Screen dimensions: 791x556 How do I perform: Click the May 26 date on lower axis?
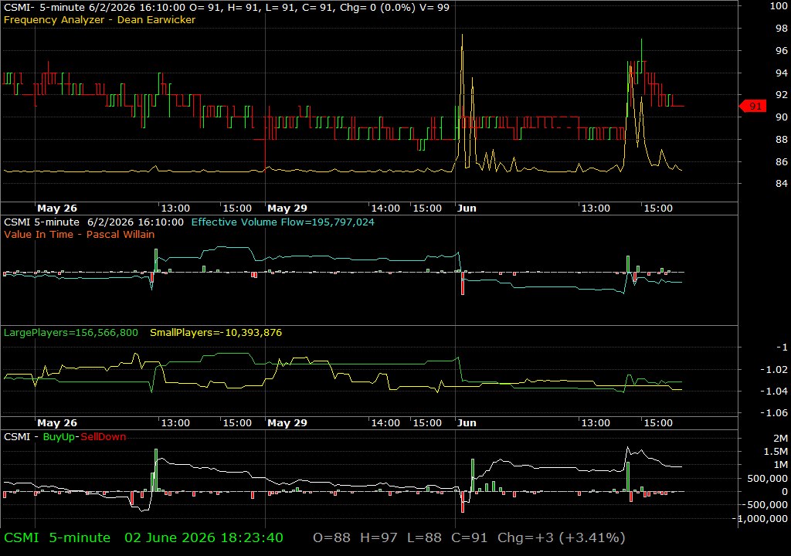(57, 423)
